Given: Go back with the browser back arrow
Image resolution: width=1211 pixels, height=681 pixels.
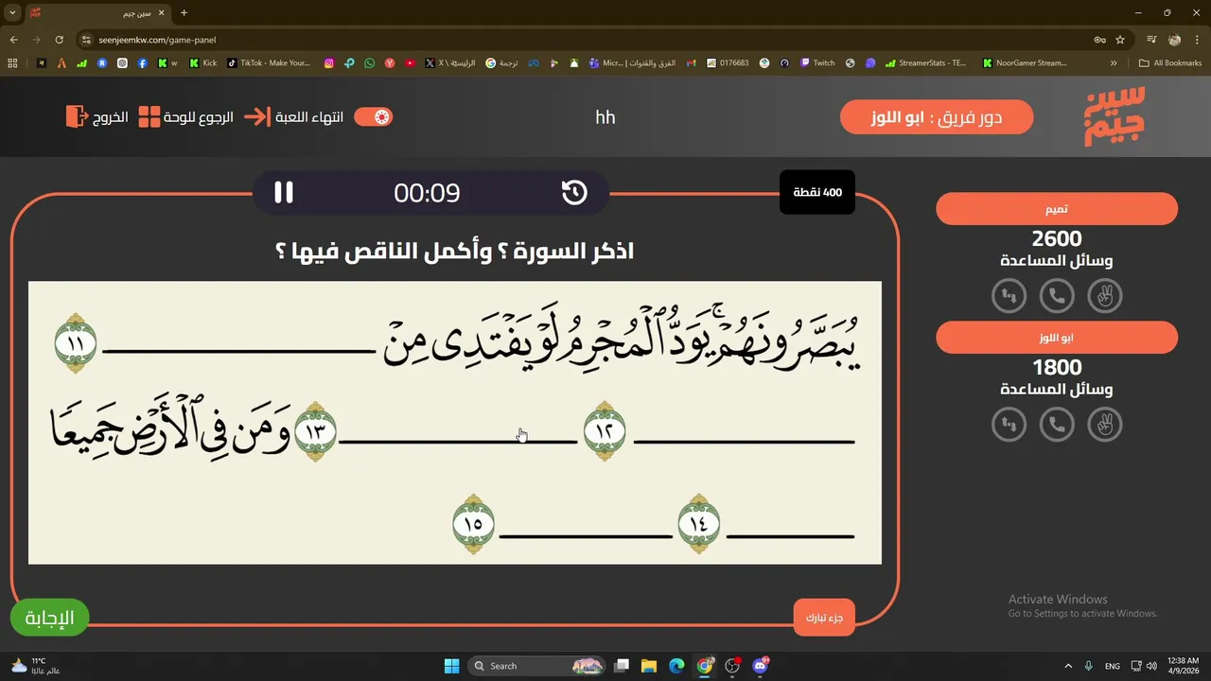Looking at the screenshot, I should point(13,40).
